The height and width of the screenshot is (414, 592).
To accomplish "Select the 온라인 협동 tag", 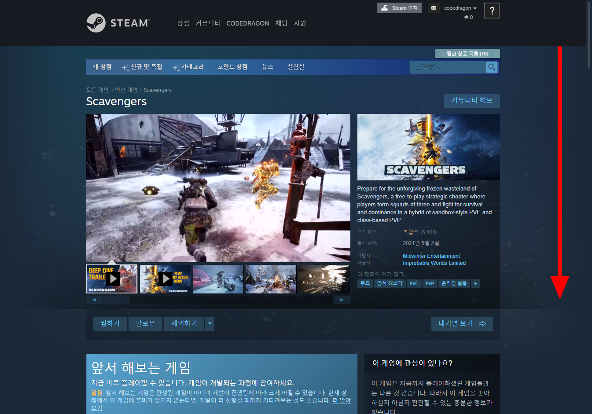I will pos(454,284).
